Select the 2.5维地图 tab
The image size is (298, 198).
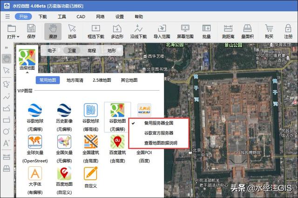(102, 80)
